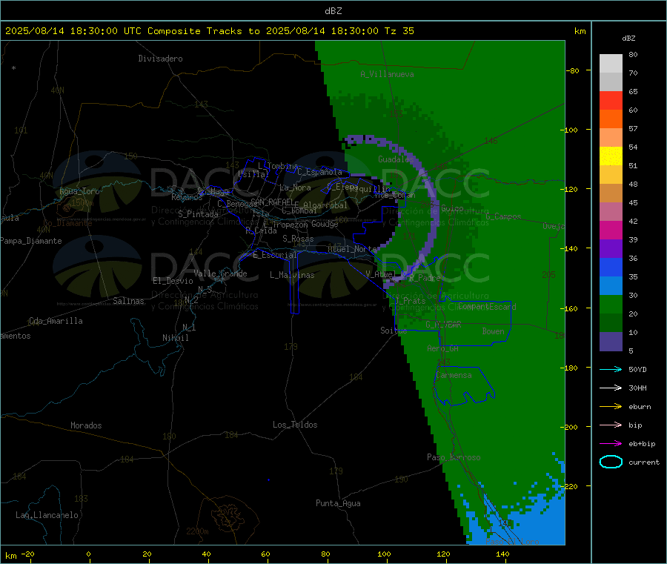
Task: Click the 'Soitue' map label
Action: [x=393, y=331]
